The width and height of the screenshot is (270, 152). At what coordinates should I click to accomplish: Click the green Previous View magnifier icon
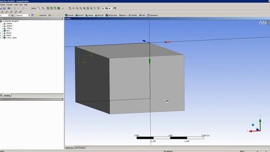pos(91,8)
